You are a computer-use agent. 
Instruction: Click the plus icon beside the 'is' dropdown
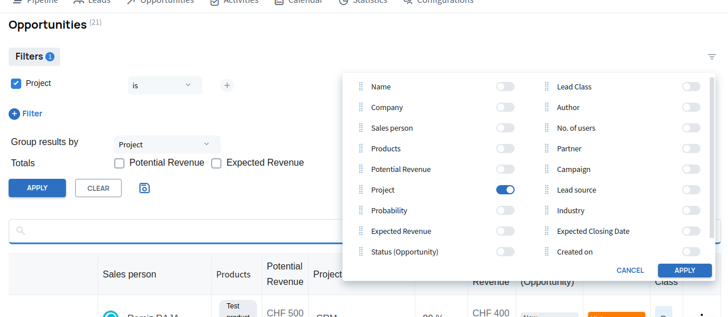click(x=227, y=85)
